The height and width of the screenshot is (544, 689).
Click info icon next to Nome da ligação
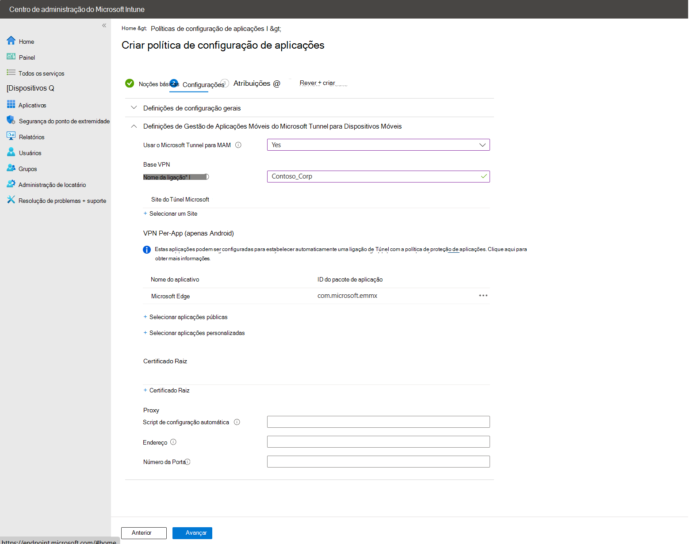pyautogui.click(x=206, y=177)
